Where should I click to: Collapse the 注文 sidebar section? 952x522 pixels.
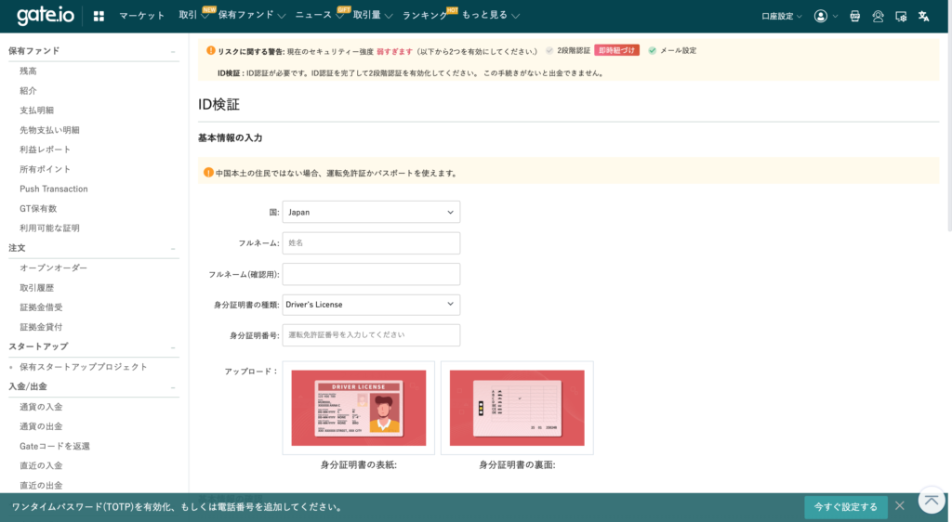[173, 249]
